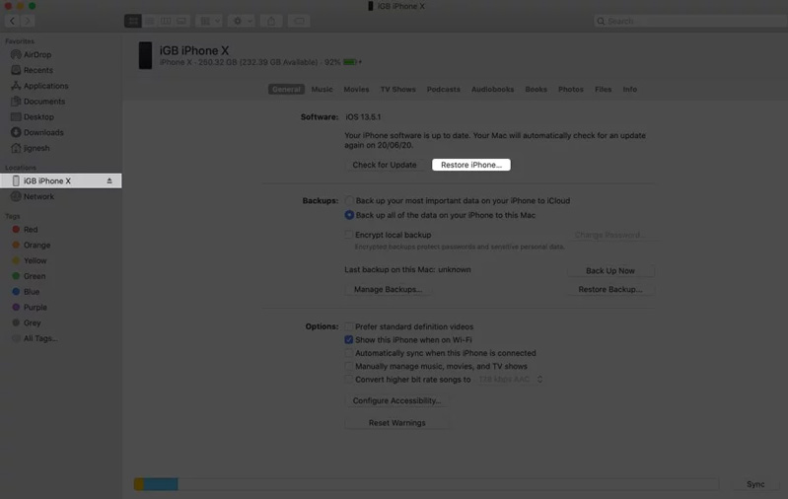Click Restore Backup button
This screenshot has height=499, width=788.
pos(610,290)
